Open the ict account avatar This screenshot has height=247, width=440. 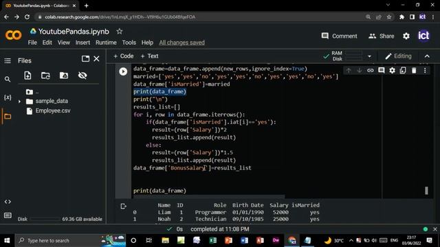(x=423, y=36)
